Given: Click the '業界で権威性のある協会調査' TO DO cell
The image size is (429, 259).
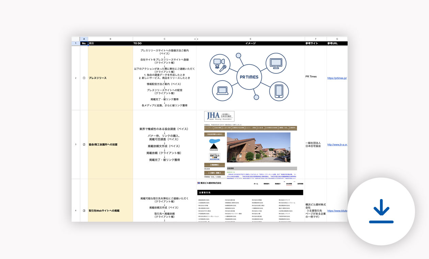Looking at the screenshot, I should 164,144.
